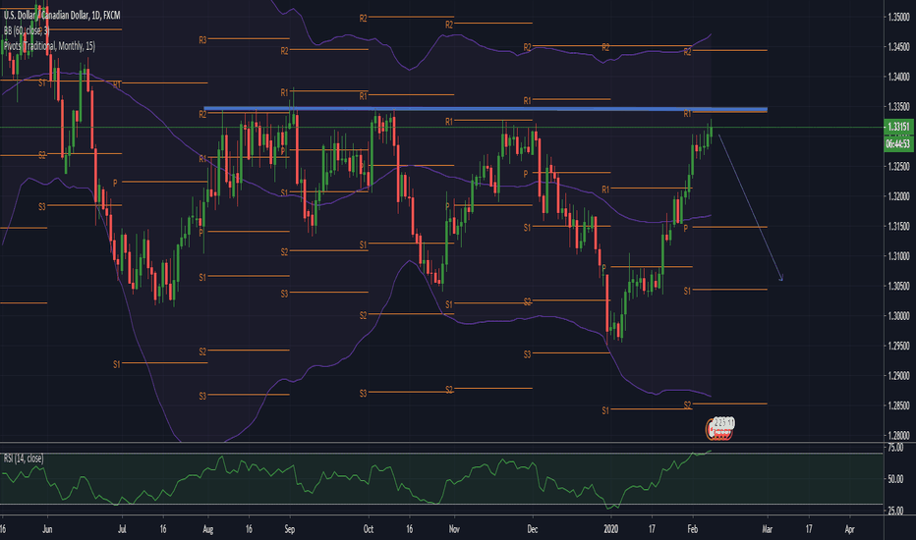Click the orange P pivot line in February
The image size is (916, 540).
point(729,227)
